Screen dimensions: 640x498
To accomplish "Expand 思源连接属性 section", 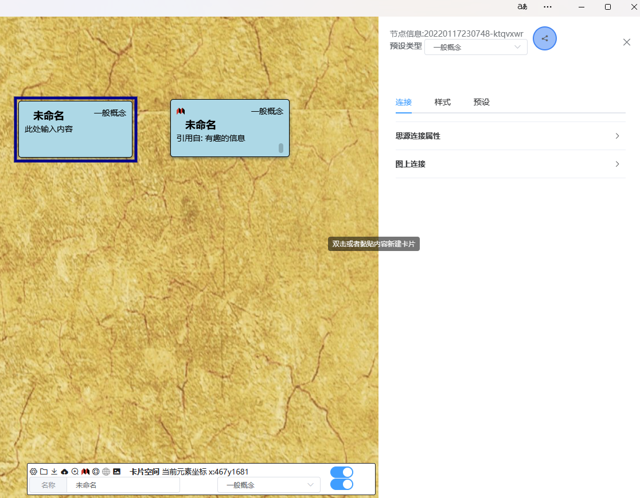I will 510,136.
